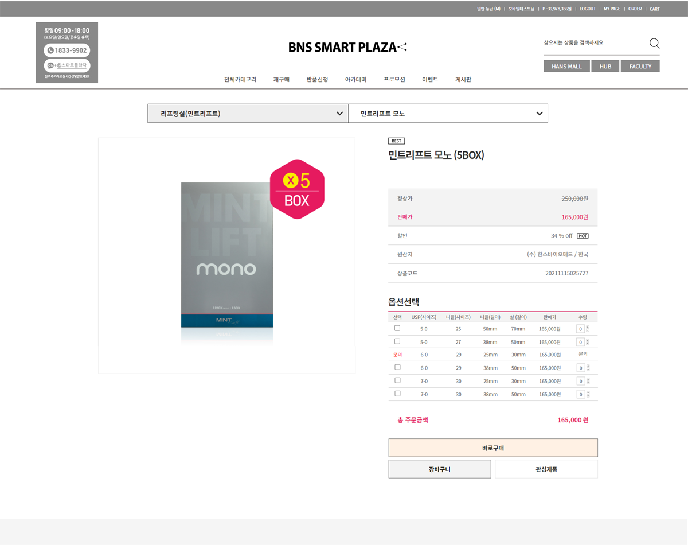This screenshot has width=688, height=560.
Task: Click the product title 민트리프트 모노 (5BOX)
Action: click(x=436, y=155)
